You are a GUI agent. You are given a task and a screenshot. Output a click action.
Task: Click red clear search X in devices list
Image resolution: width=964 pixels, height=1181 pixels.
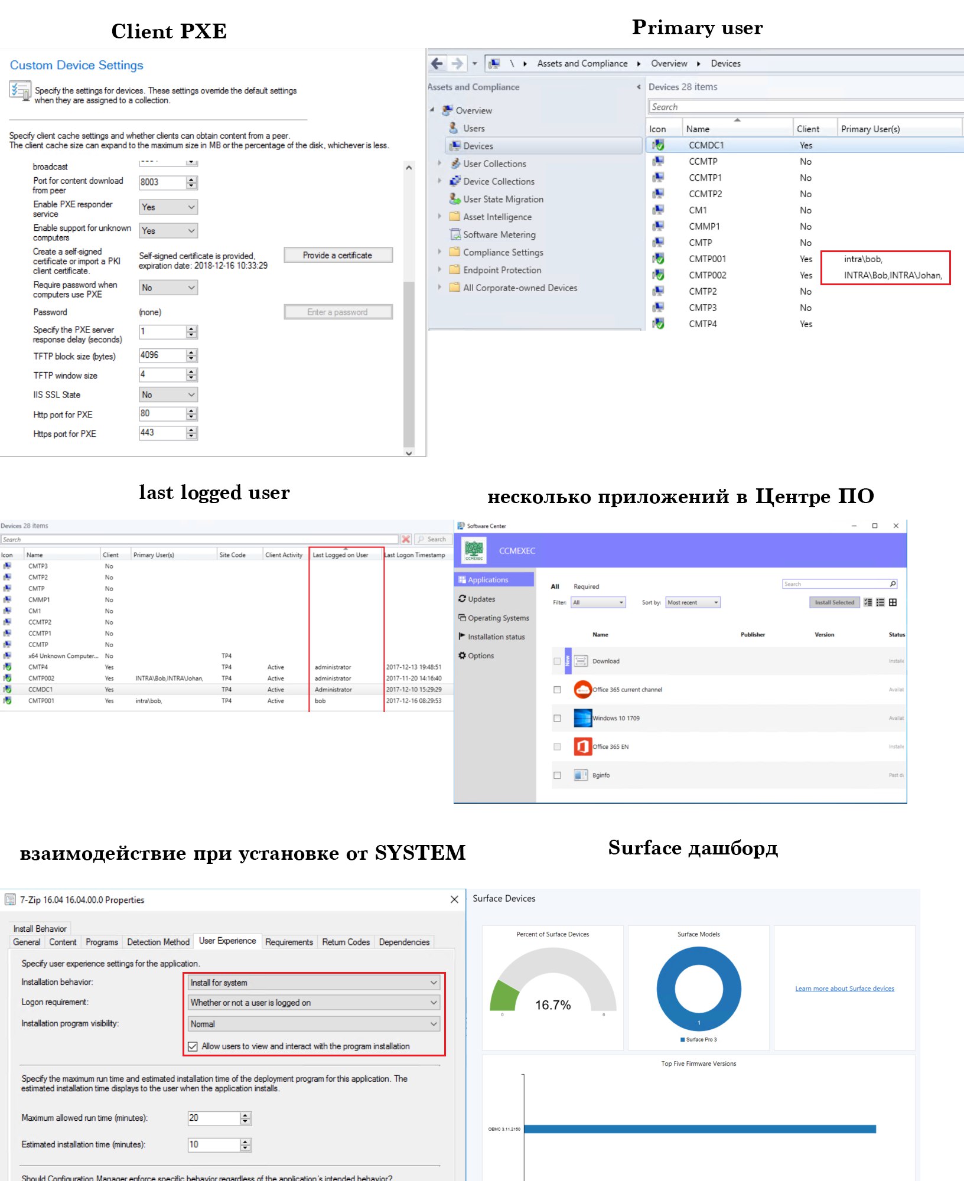(x=406, y=539)
